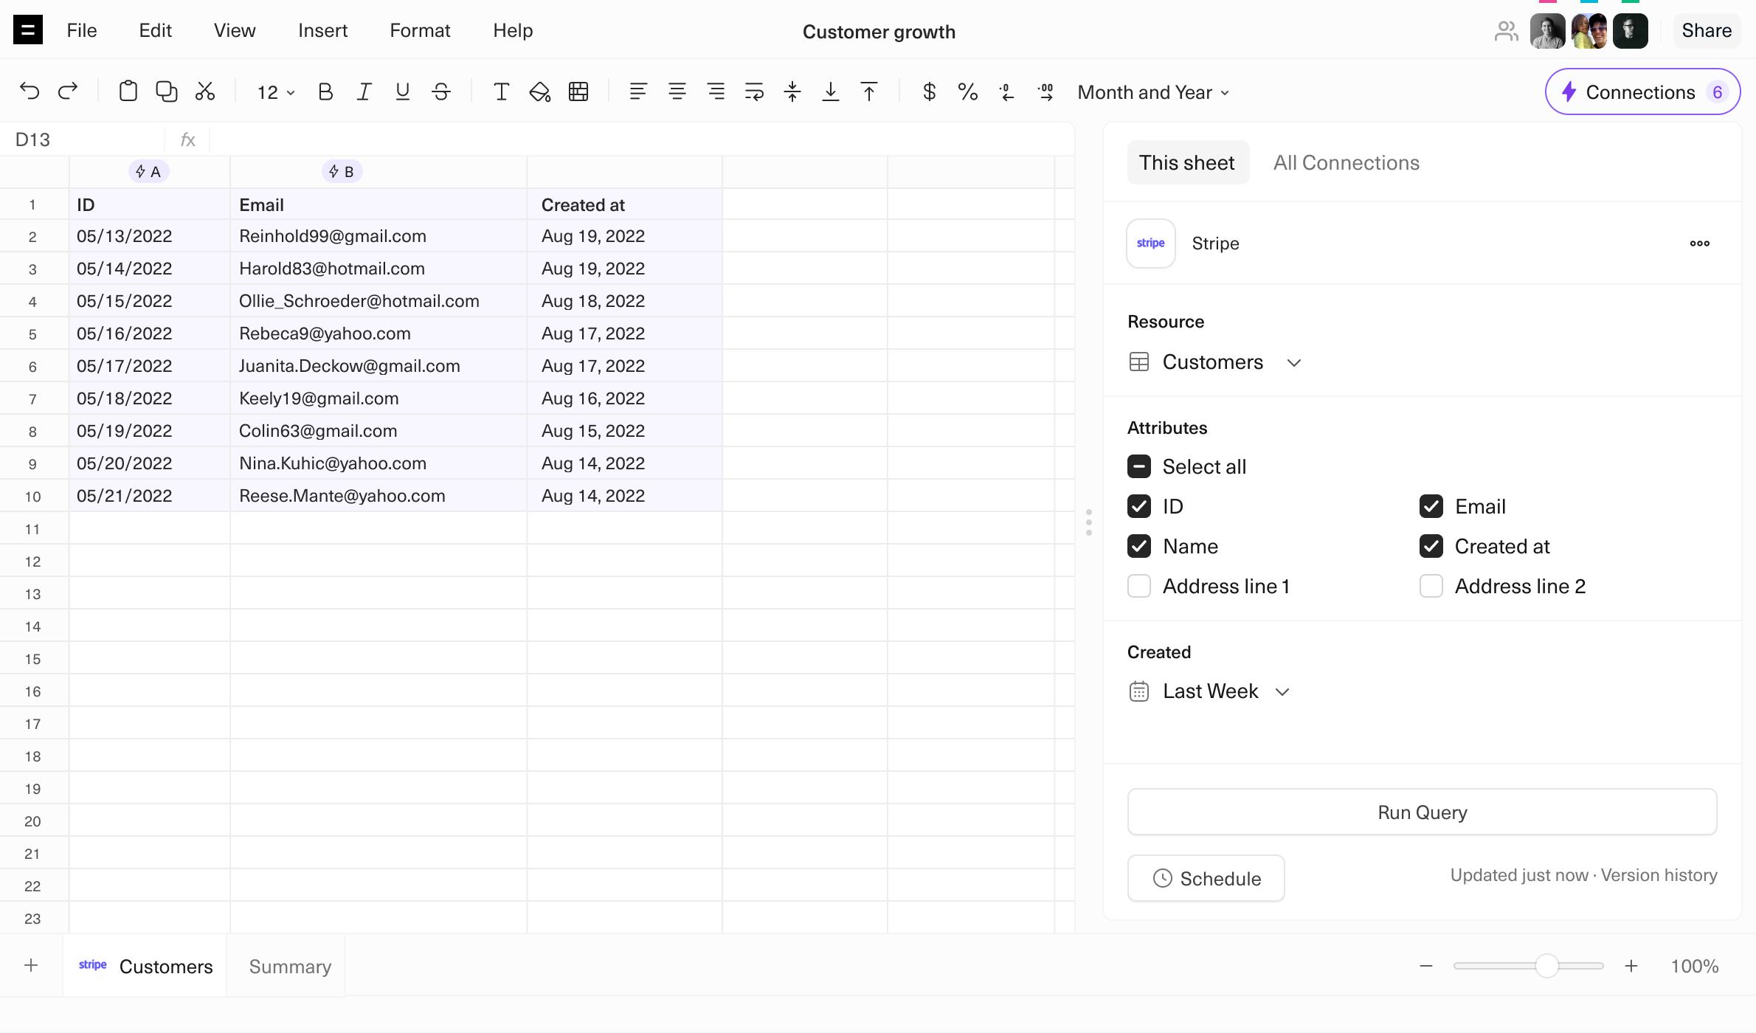Click the scissors cut icon
The image size is (1756, 1033).
click(x=205, y=91)
